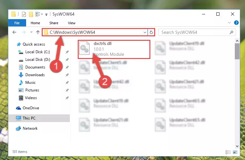The width and height of the screenshot is (245, 160).
Task: Go up one folder level arrow
Action: point(38,32)
